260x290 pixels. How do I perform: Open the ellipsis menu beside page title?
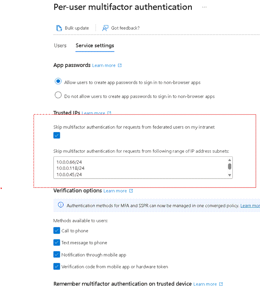(205, 7)
